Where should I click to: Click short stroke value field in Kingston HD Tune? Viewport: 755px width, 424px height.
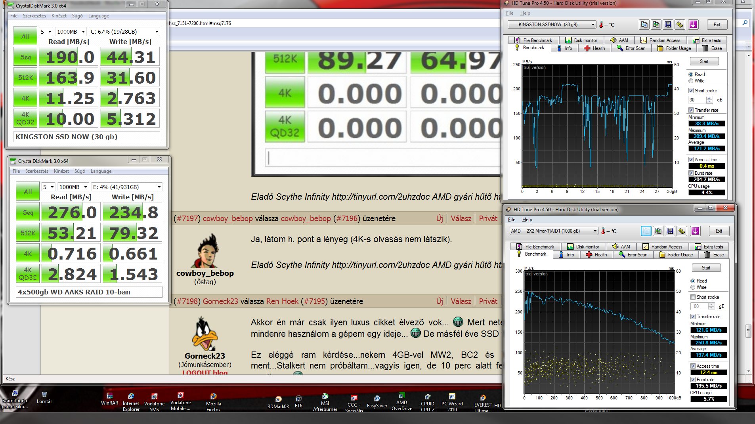click(697, 100)
